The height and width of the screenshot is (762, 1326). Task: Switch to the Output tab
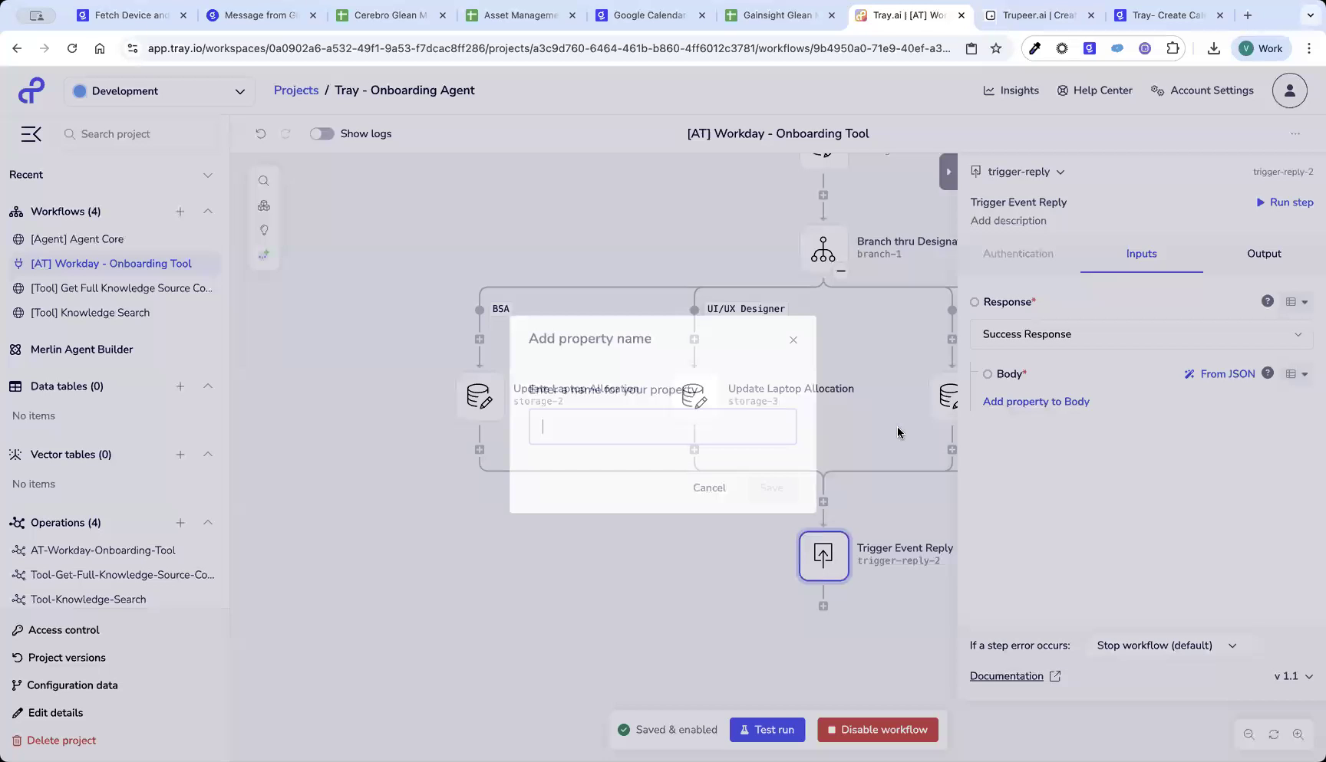point(1263,254)
